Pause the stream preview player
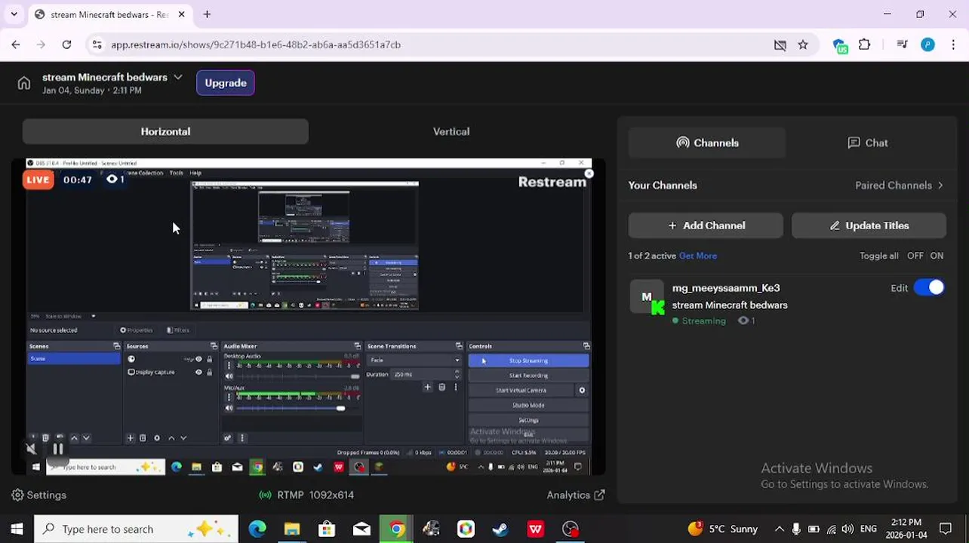This screenshot has height=543, width=969. 58,449
